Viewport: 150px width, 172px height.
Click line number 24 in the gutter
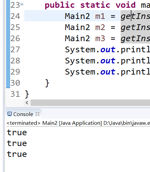pyautogui.click(x=15, y=16)
